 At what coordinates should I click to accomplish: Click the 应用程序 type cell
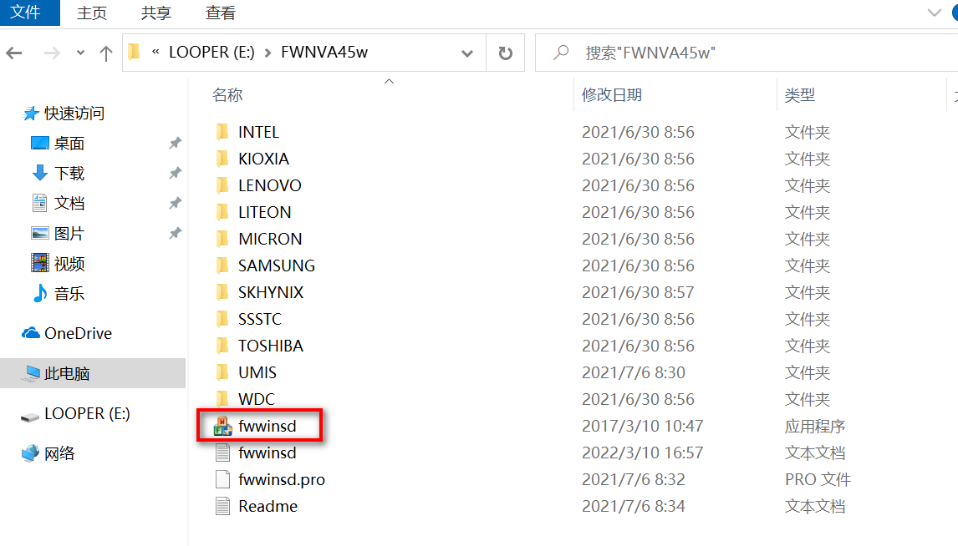pos(814,426)
